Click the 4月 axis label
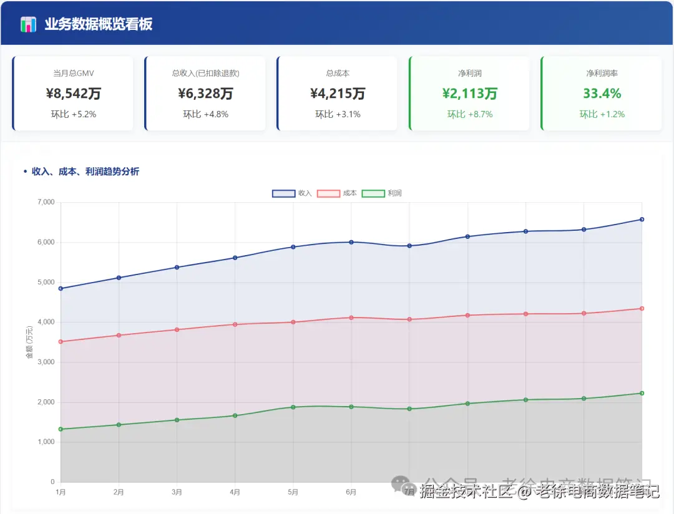The height and width of the screenshot is (514, 674). point(235,492)
